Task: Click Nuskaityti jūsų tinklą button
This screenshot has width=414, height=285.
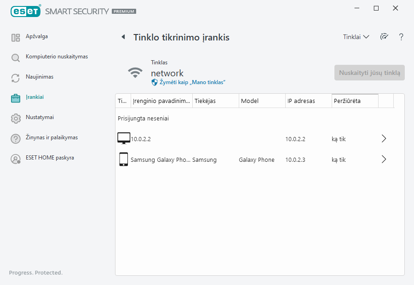Action: [369, 73]
